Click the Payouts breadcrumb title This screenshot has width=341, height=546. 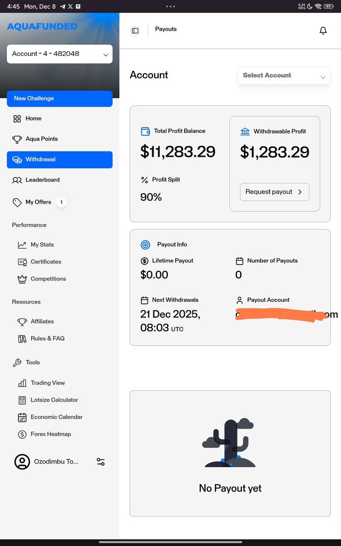point(166,29)
